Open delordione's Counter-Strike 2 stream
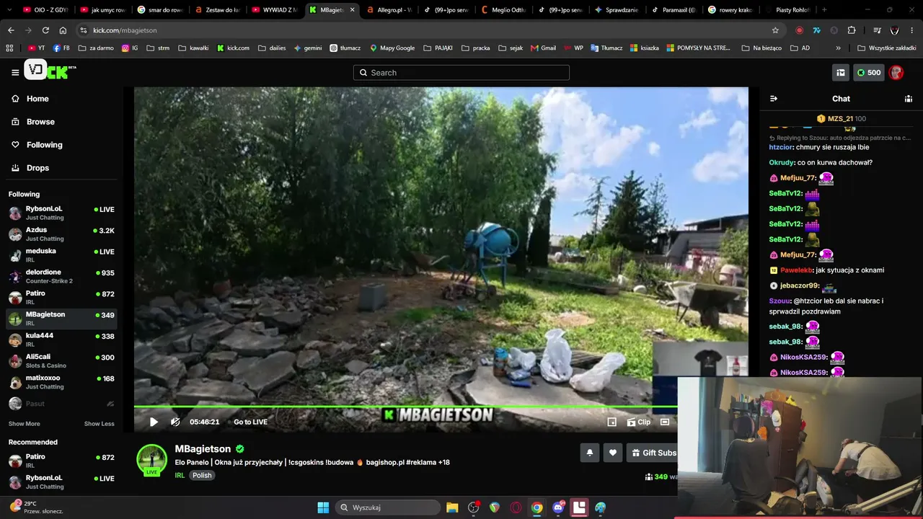 [61, 276]
